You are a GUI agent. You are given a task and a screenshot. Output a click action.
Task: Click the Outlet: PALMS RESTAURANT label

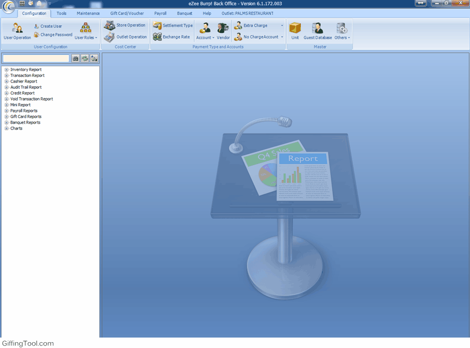pyautogui.click(x=248, y=13)
